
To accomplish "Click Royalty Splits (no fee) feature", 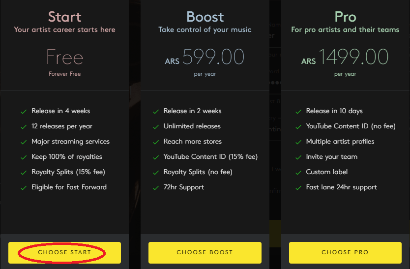I will [198, 172].
